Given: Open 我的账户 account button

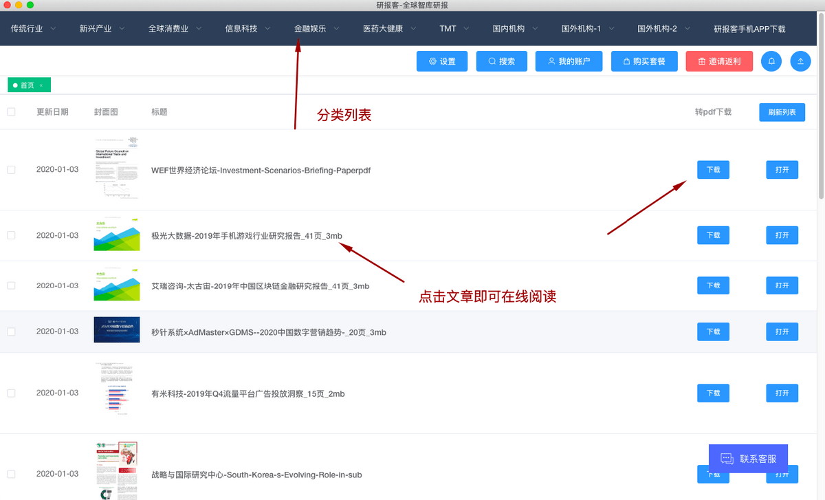Looking at the screenshot, I should click(569, 61).
